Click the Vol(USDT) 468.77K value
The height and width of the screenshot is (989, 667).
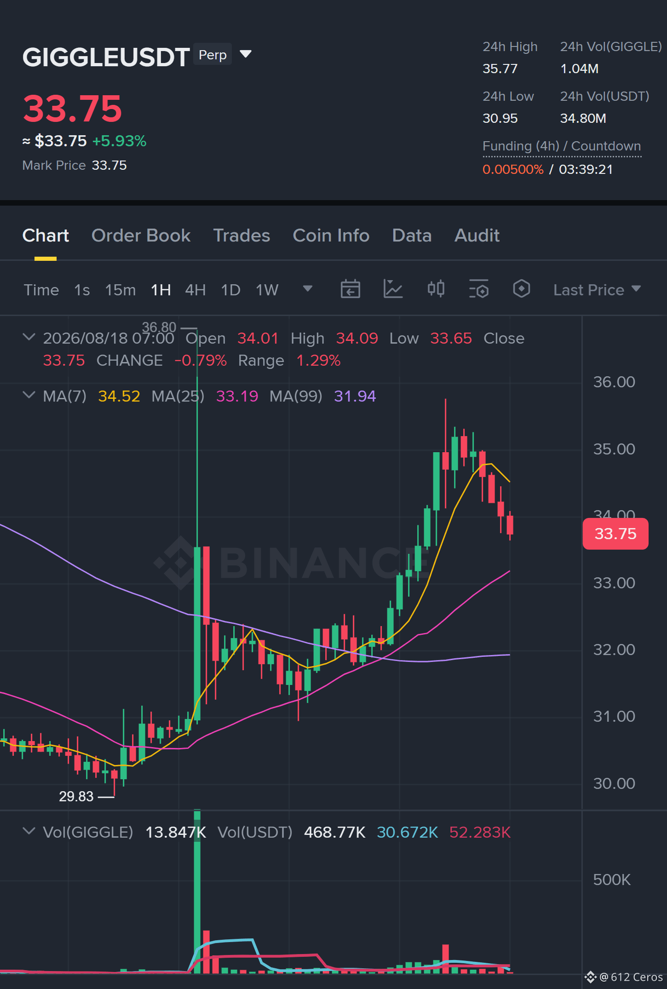(x=334, y=832)
